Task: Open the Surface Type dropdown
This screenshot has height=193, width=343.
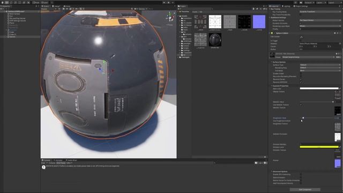Action: coord(320,65)
